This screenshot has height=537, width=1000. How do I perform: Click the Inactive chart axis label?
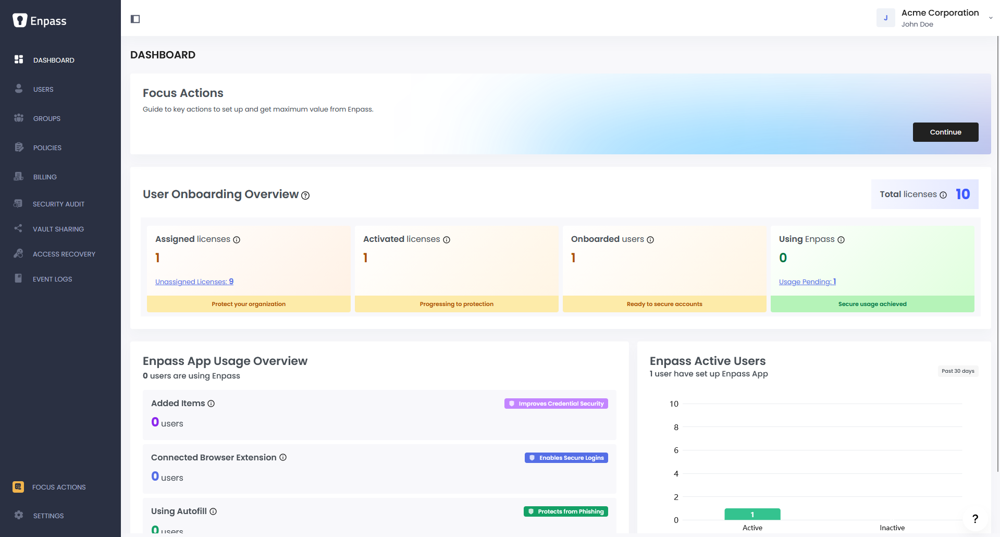892,528
